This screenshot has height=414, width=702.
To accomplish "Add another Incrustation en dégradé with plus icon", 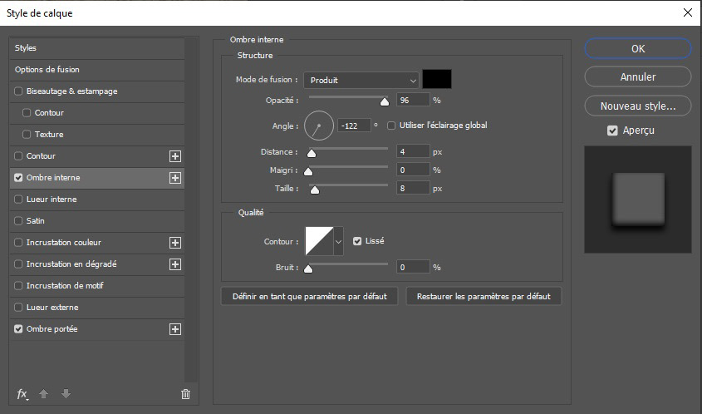I will pyautogui.click(x=175, y=264).
